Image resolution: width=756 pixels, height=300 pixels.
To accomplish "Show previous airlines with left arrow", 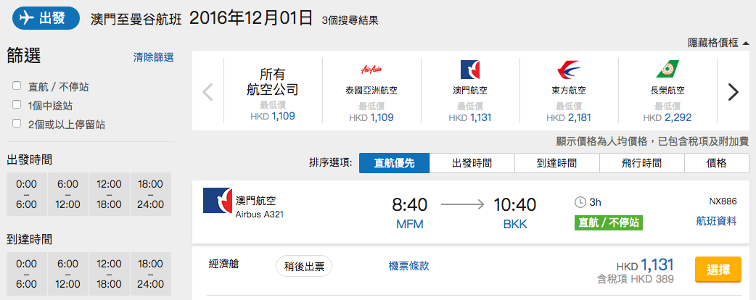I will tap(208, 92).
